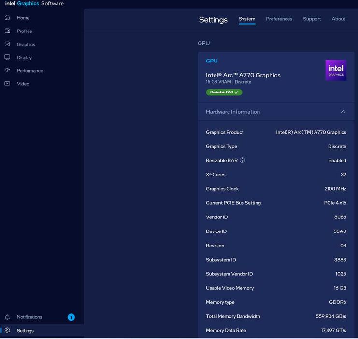Viewport: 358px width, 339px height.
Task: Click the Graphics Type 'Discrete' value
Action: [337, 146]
